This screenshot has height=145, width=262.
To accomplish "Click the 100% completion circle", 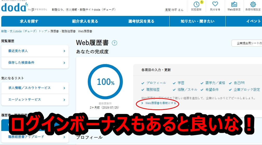I will (105, 82).
